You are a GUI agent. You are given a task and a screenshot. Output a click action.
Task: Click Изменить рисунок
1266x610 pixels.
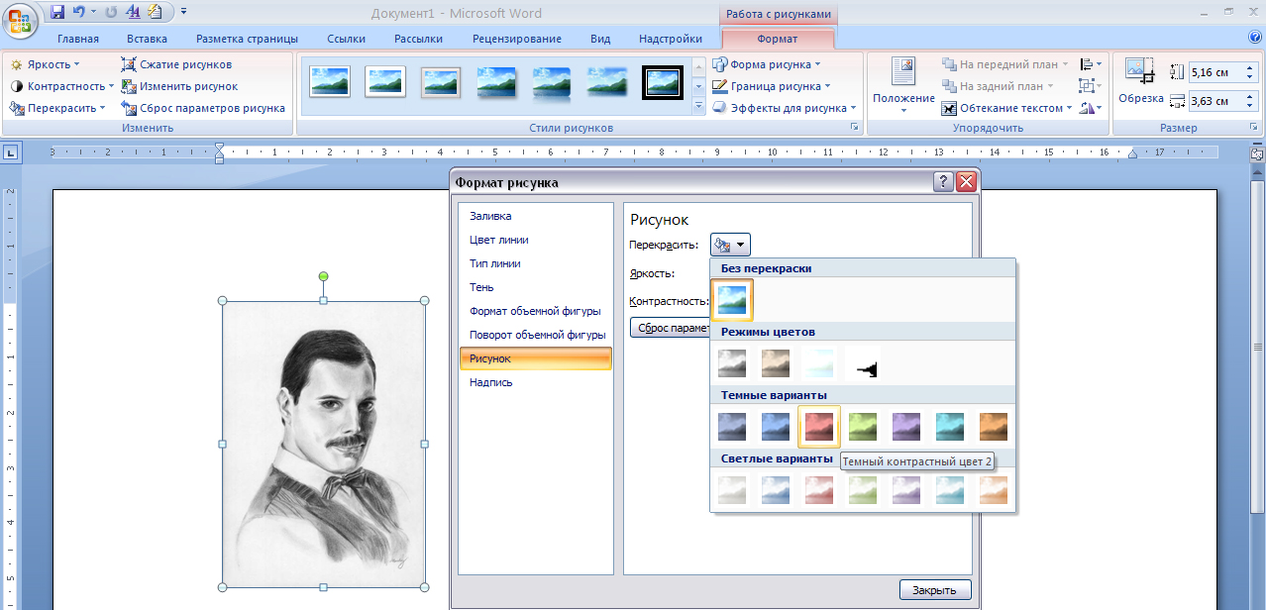pos(179,86)
